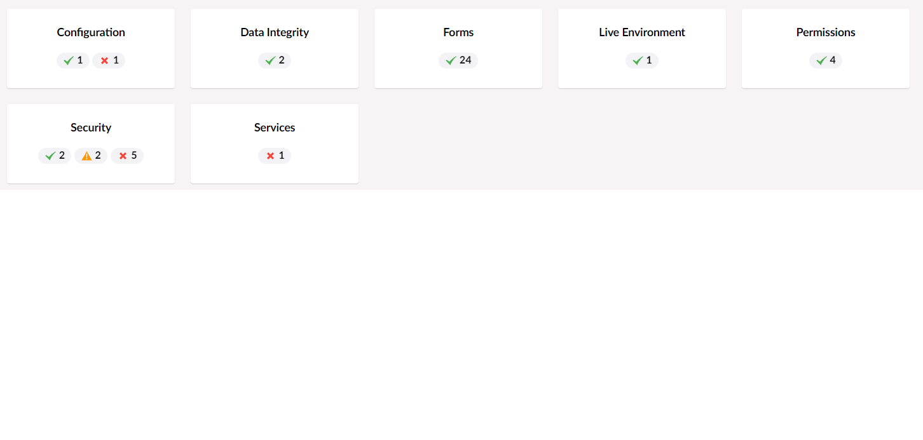
Task: Click the red X badge in Services
Action: 275,156
